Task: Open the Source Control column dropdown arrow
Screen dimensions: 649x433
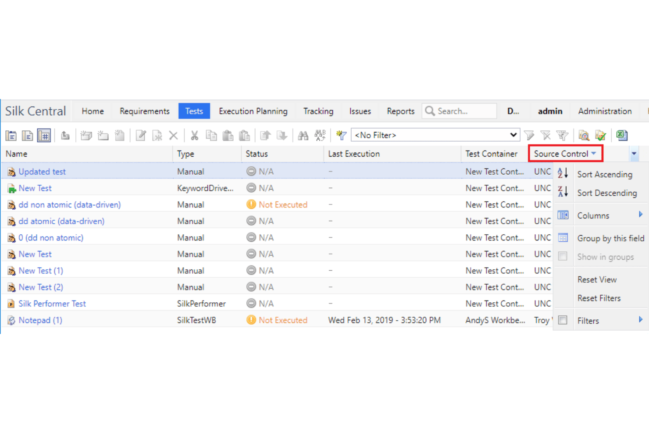Action: point(594,154)
